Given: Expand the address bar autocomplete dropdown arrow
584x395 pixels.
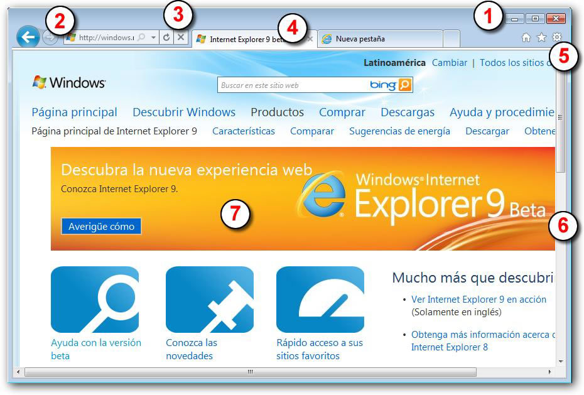Looking at the screenshot, I should (x=153, y=37).
